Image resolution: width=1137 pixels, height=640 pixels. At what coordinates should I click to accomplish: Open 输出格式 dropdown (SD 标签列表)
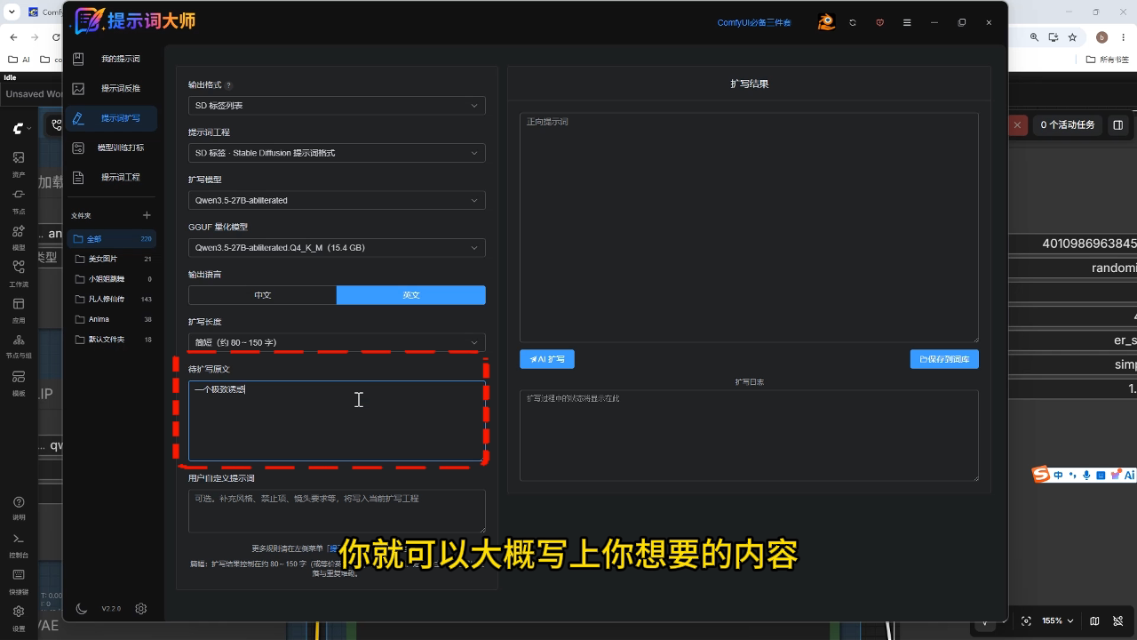[337, 106]
